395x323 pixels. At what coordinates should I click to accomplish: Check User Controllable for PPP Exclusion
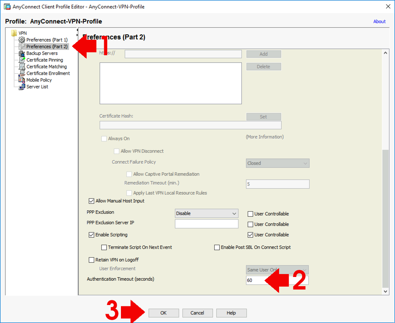coord(250,214)
